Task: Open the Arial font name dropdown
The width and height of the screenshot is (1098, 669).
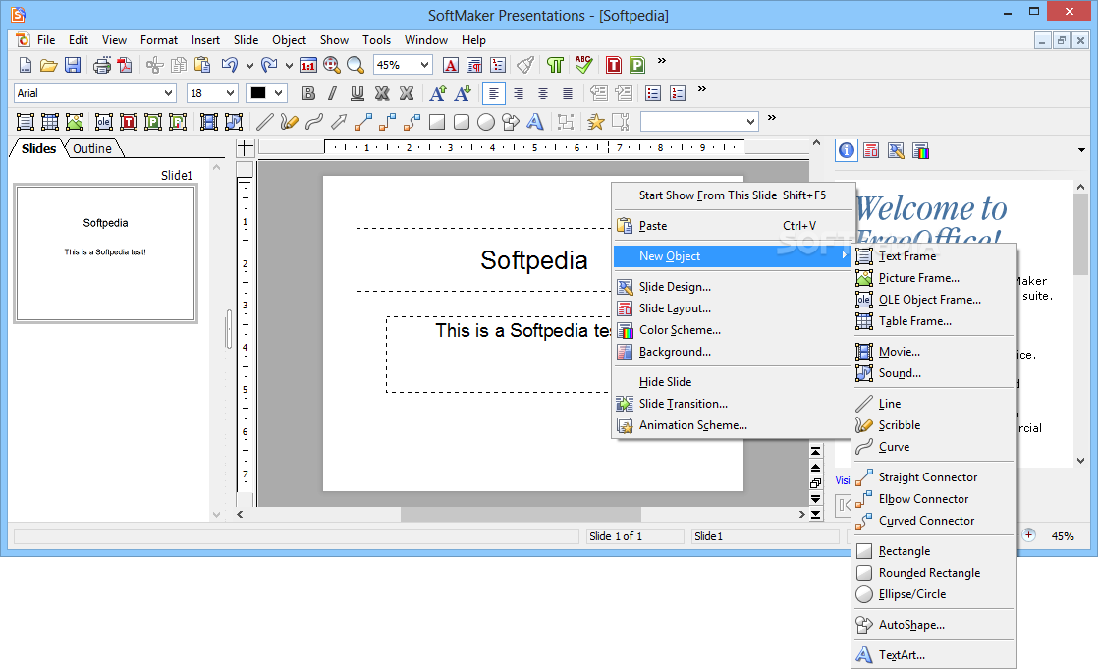Action: tap(168, 93)
